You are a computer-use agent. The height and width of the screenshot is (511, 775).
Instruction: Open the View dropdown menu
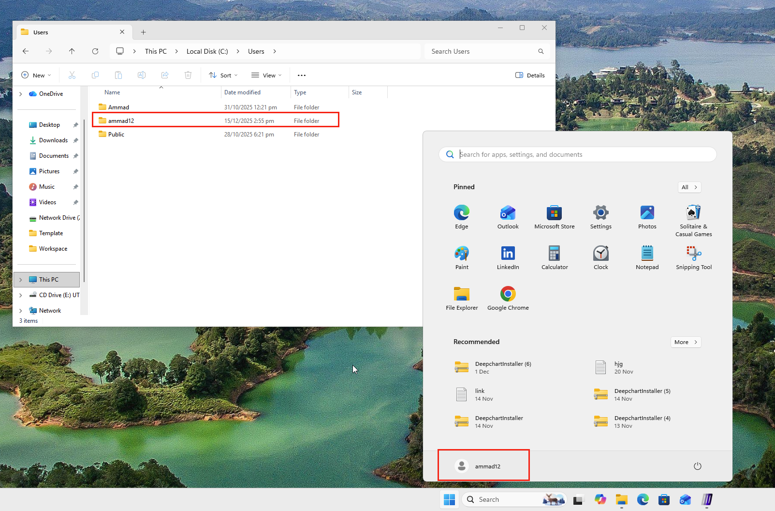point(266,75)
